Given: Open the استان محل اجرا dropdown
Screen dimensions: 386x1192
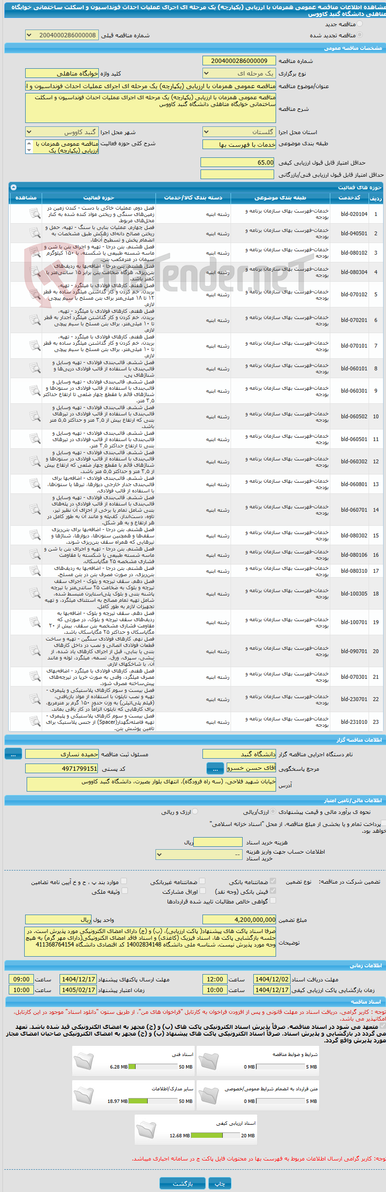Looking at the screenshot, I should tap(239, 132).
